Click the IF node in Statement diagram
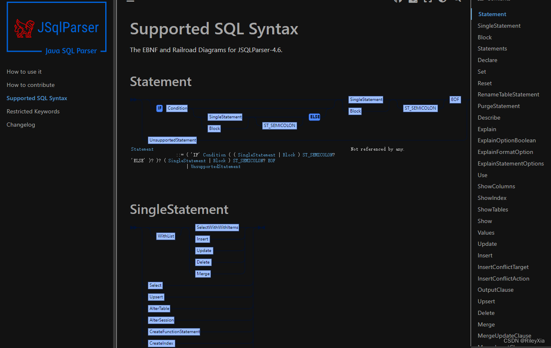The image size is (551, 348). tap(159, 108)
